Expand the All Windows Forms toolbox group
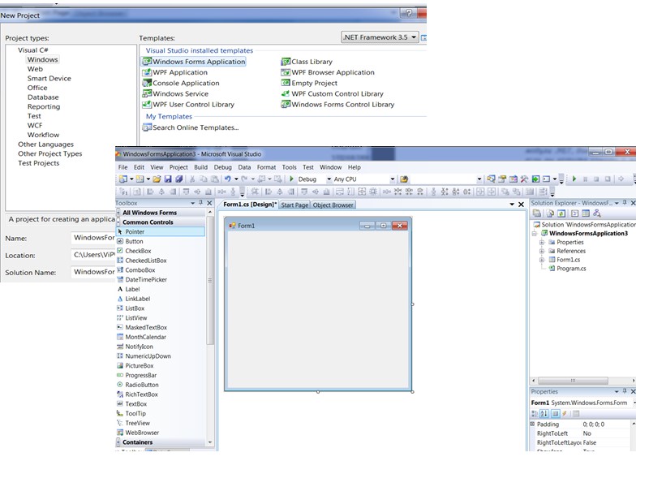This screenshot has width=649, height=487. tap(118, 213)
